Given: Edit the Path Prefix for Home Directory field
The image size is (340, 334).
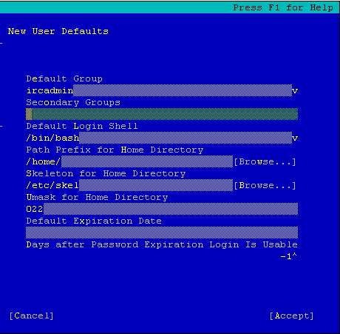Looking at the screenshot, I should (x=129, y=161).
